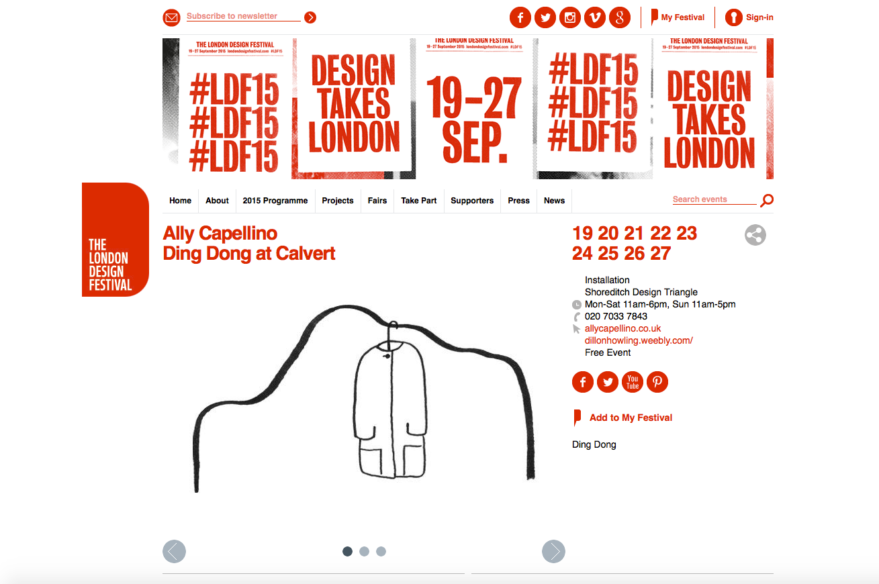Open the Facebook icon in top header

520,17
